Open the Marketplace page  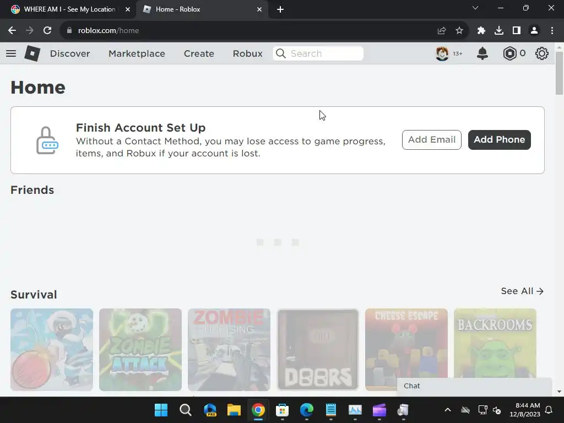tap(137, 53)
